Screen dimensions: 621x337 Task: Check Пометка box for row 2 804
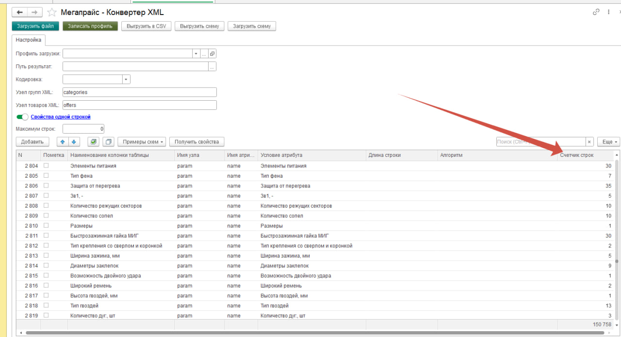coord(47,166)
